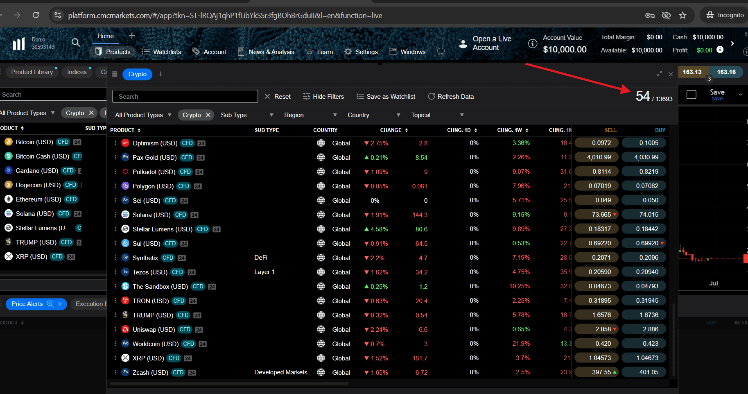The width and height of the screenshot is (748, 394).
Task: Click Reset filters button
Action: point(278,97)
